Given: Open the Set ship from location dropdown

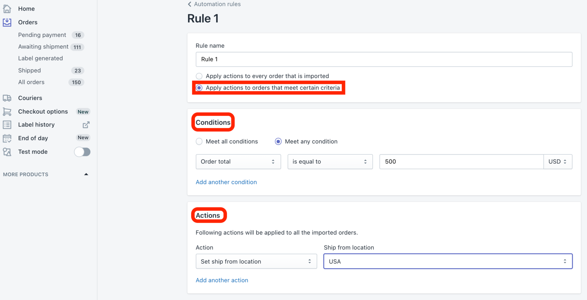Looking at the screenshot, I should coord(256,262).
